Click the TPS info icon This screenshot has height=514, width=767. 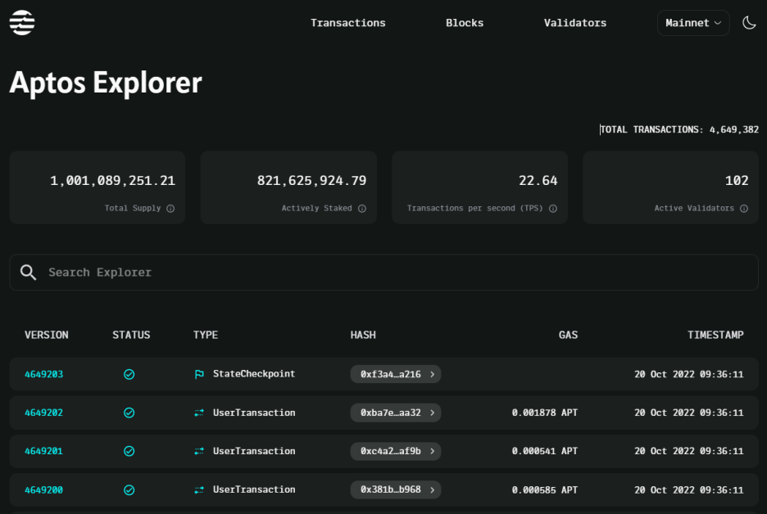[553, 209]
